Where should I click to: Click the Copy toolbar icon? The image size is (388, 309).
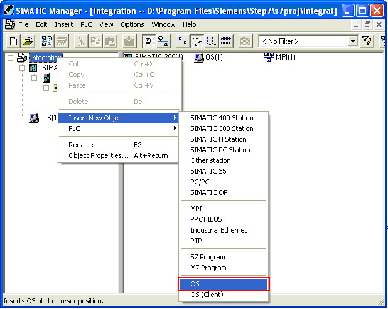point(95,41)
